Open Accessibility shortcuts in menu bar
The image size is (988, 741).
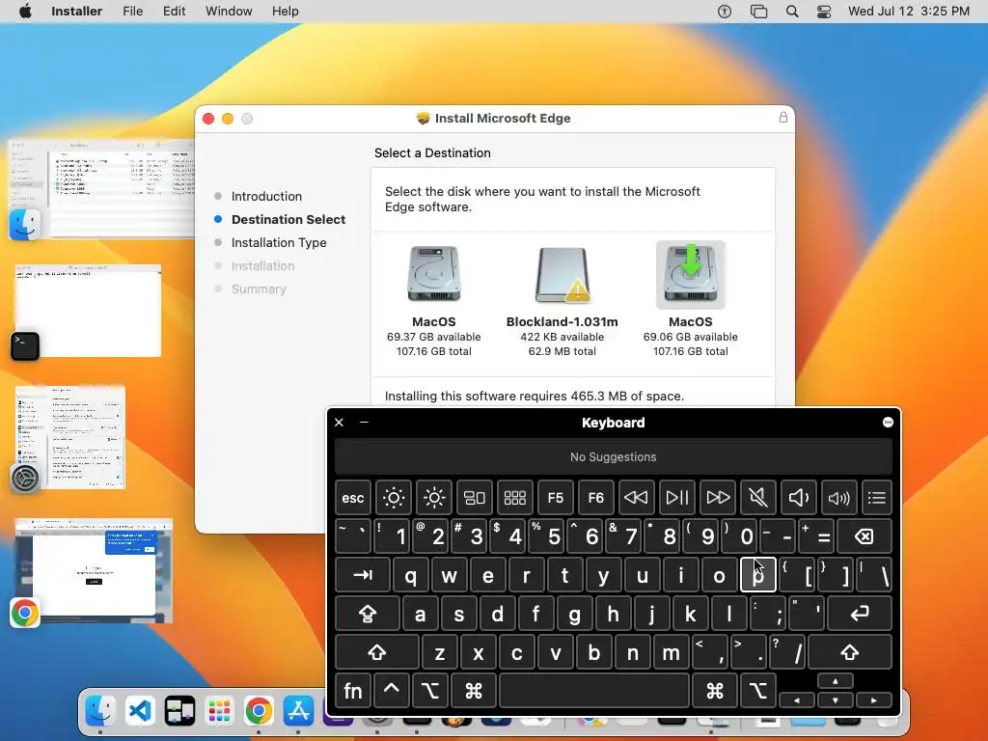(725, 12)
